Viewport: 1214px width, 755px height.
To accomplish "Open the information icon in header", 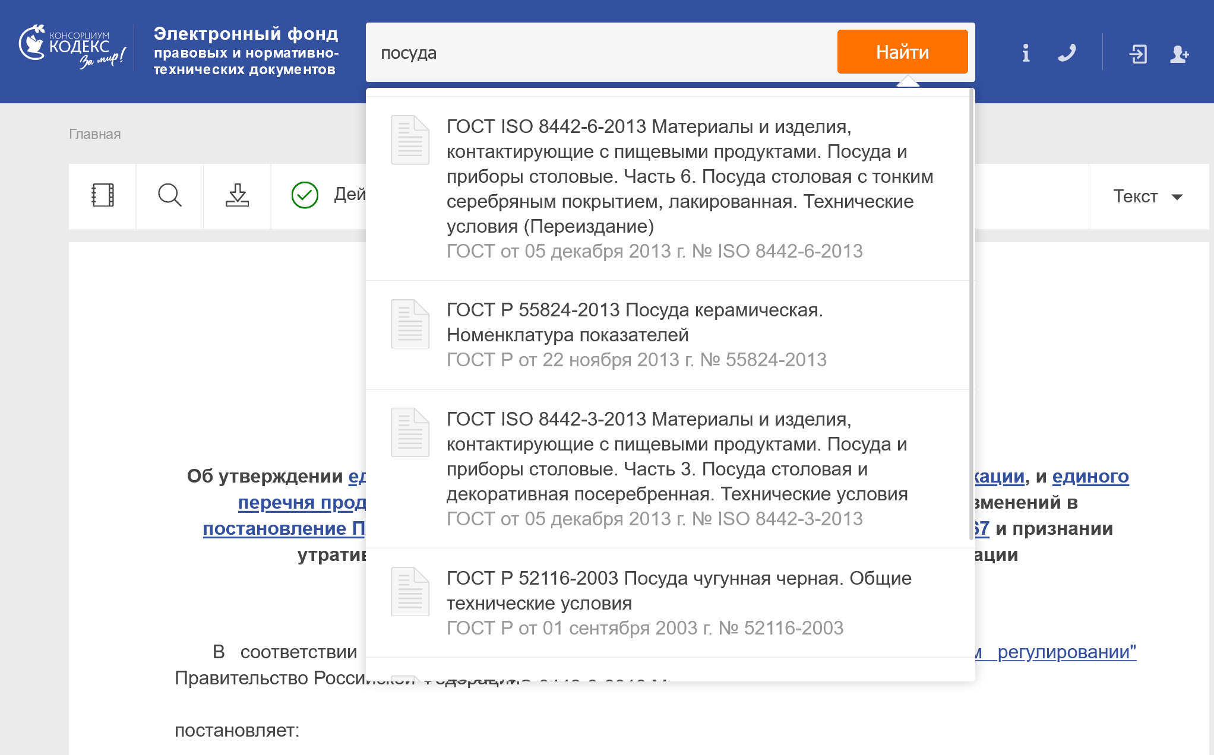I will pyautogui.click(x=1026, y=53).
